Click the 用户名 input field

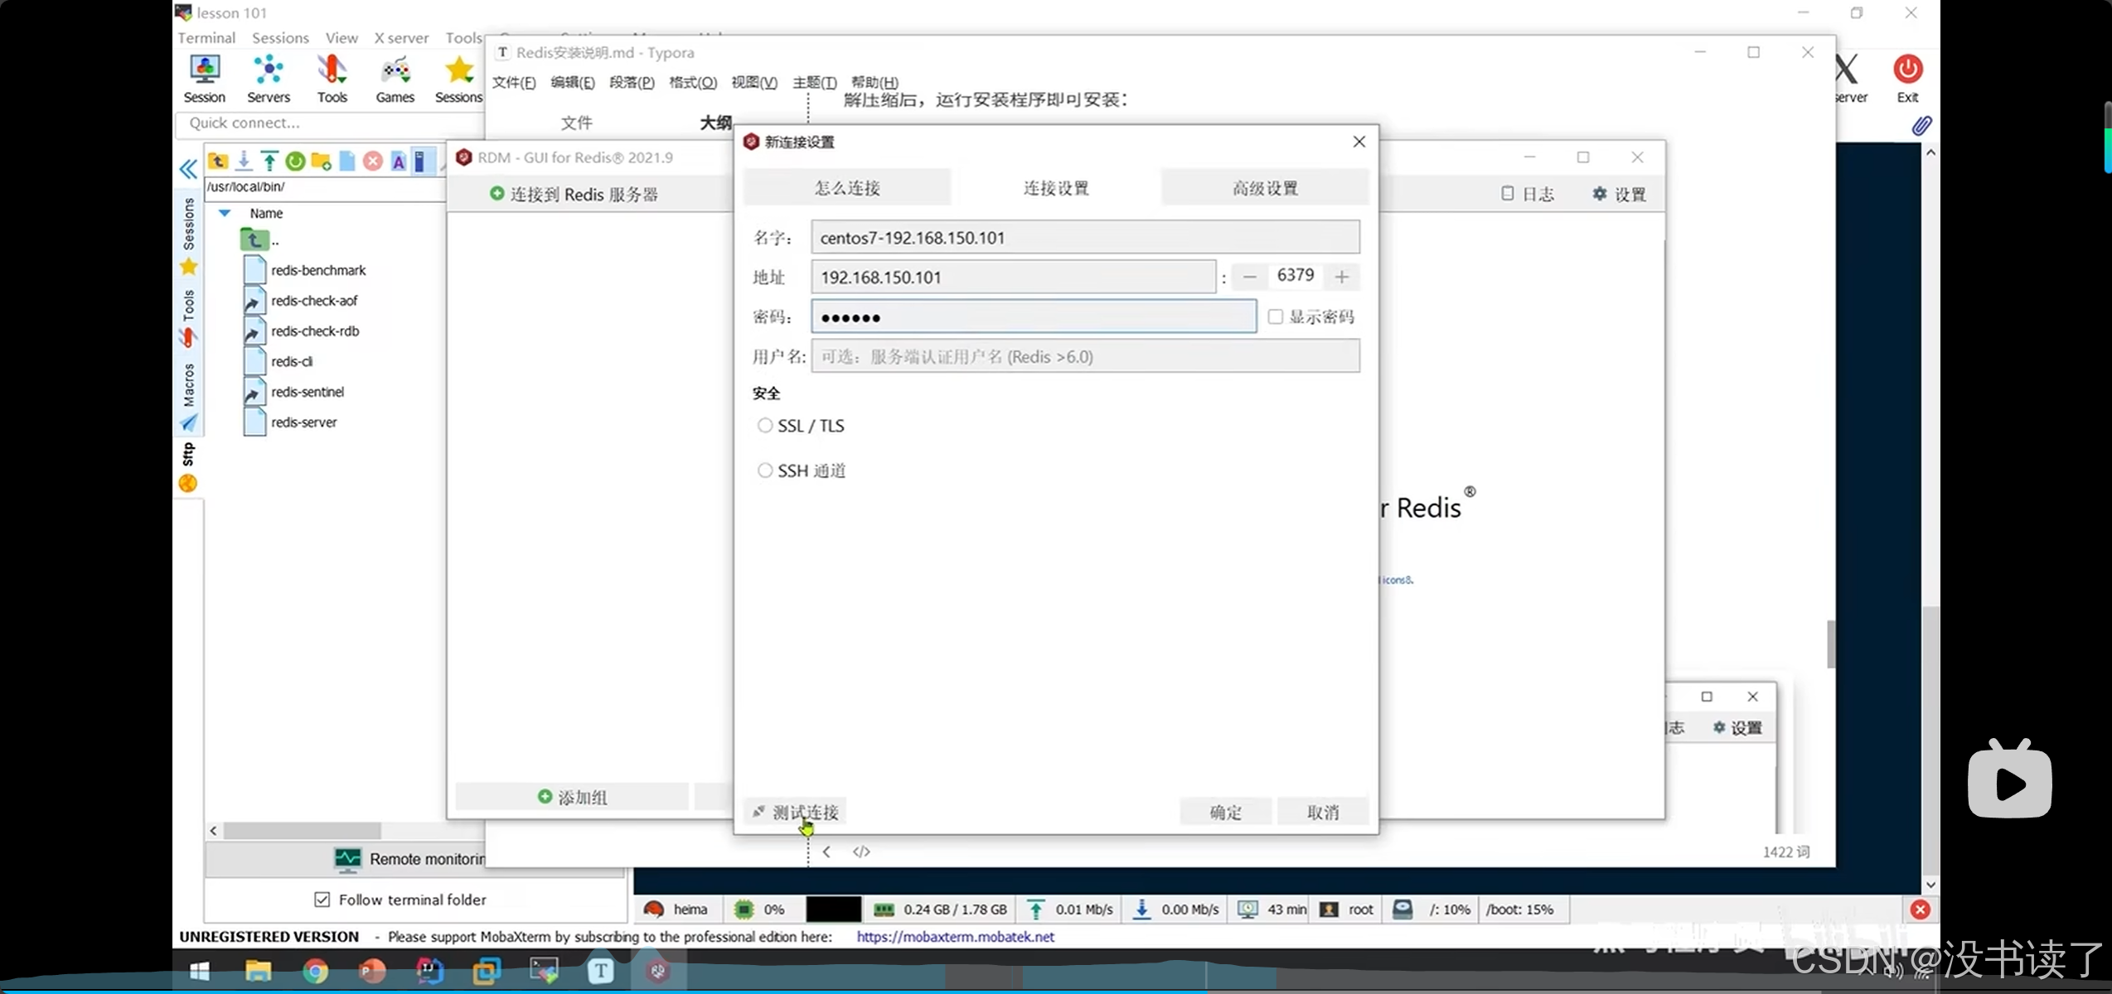(x=1084, y=357)
